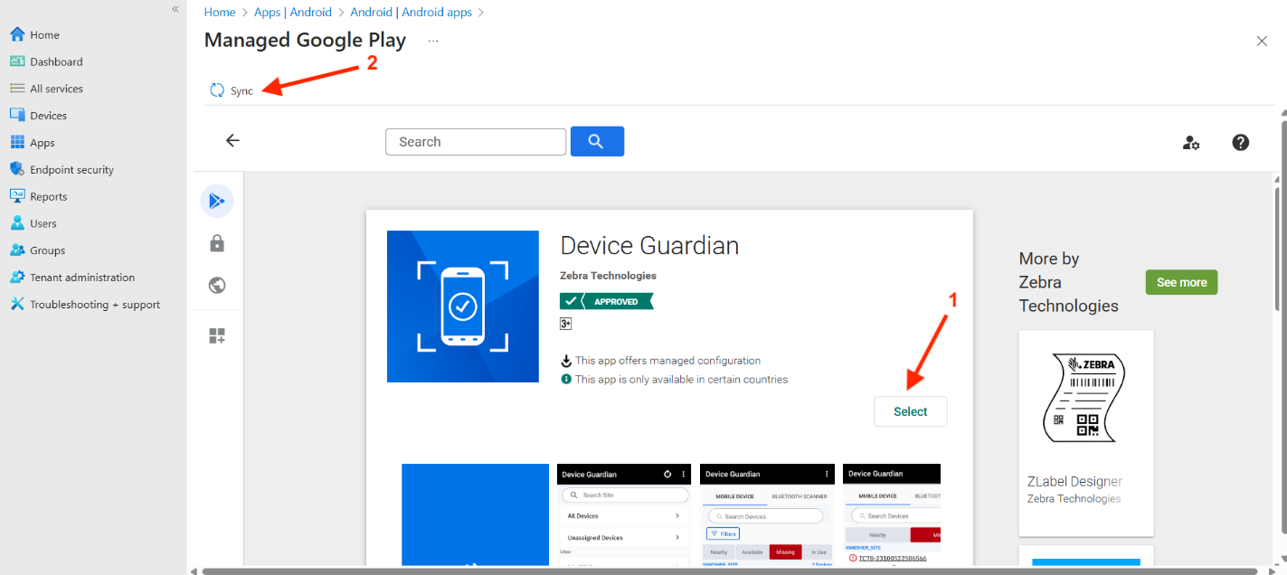Go back using the left arrow
1287x575 pixels.
tap(232, 141)
